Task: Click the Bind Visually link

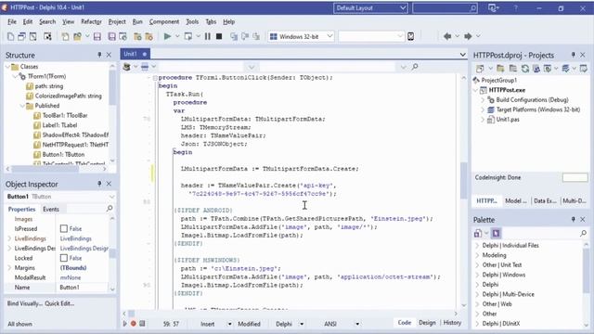Action: 25,303
